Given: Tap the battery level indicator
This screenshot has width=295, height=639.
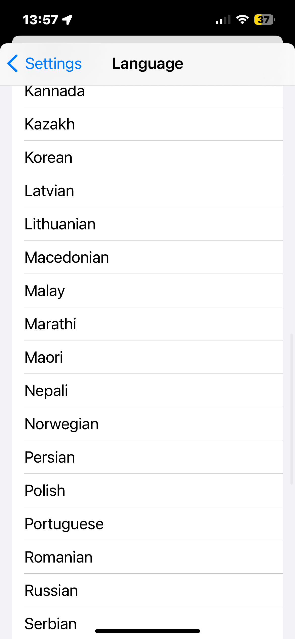Looking at the screenshot, I should coord(264,20).
